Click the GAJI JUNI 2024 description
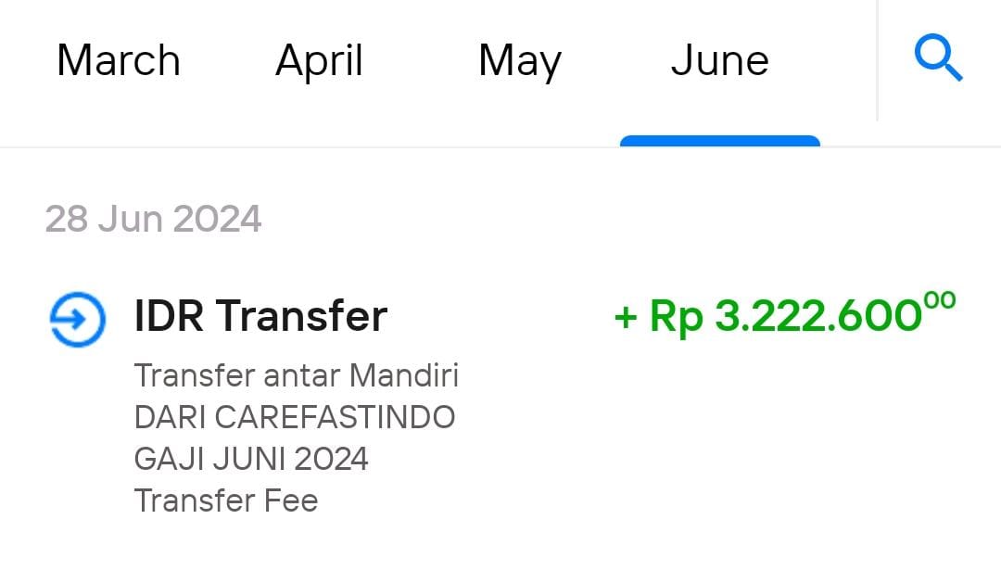The image size is (1001, 570). [x=251, y=459]
